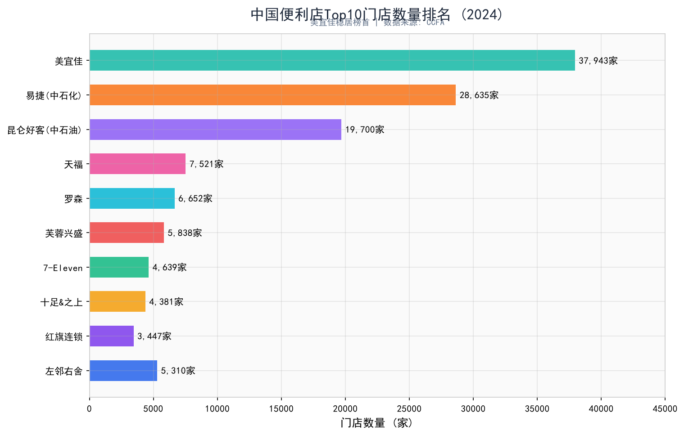Click the value label "5,838家"
Viewport: 684px width, 435px height.
click(x=185, y=233)
